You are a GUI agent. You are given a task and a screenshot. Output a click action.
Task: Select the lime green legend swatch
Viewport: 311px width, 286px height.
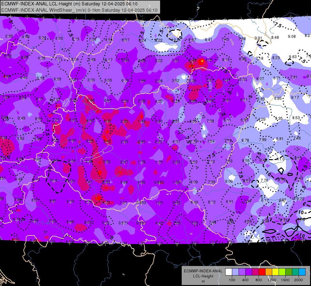(x=282, y=272)
